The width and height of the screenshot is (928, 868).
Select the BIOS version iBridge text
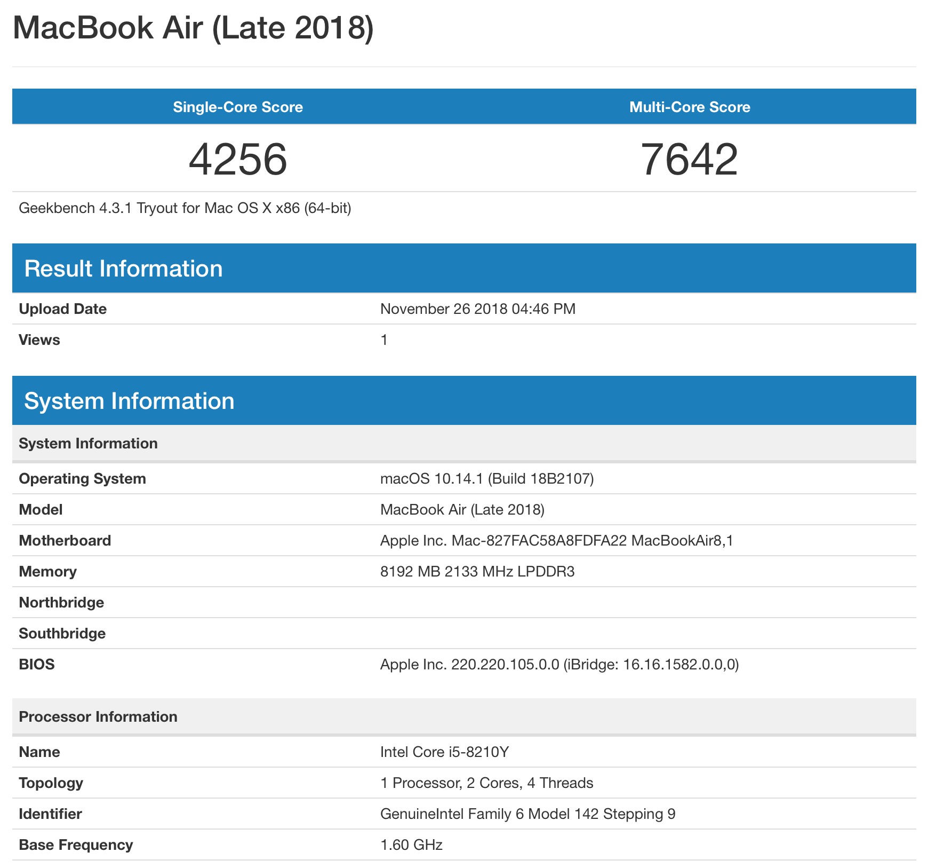coord(559,665)
